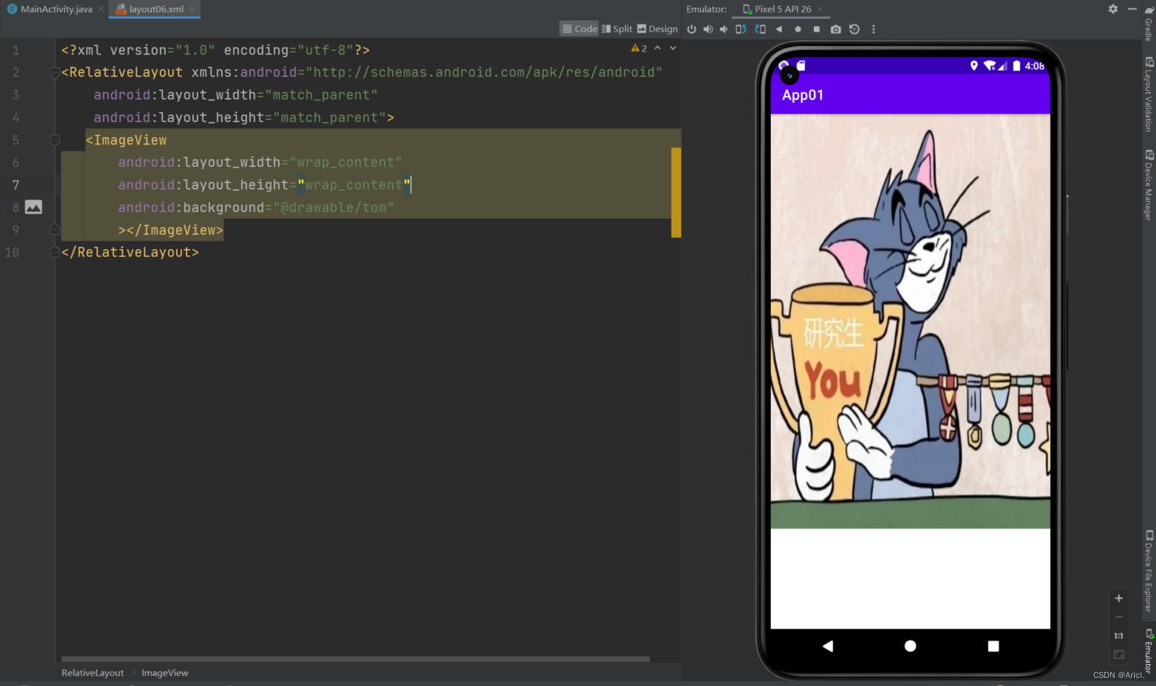Switch to the MainActivity.java tab
This screenshot has width=1156, height=686.
[56, 9]
